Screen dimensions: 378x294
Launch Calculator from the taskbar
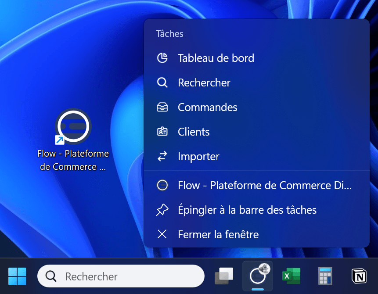click(x=325, y=276)
